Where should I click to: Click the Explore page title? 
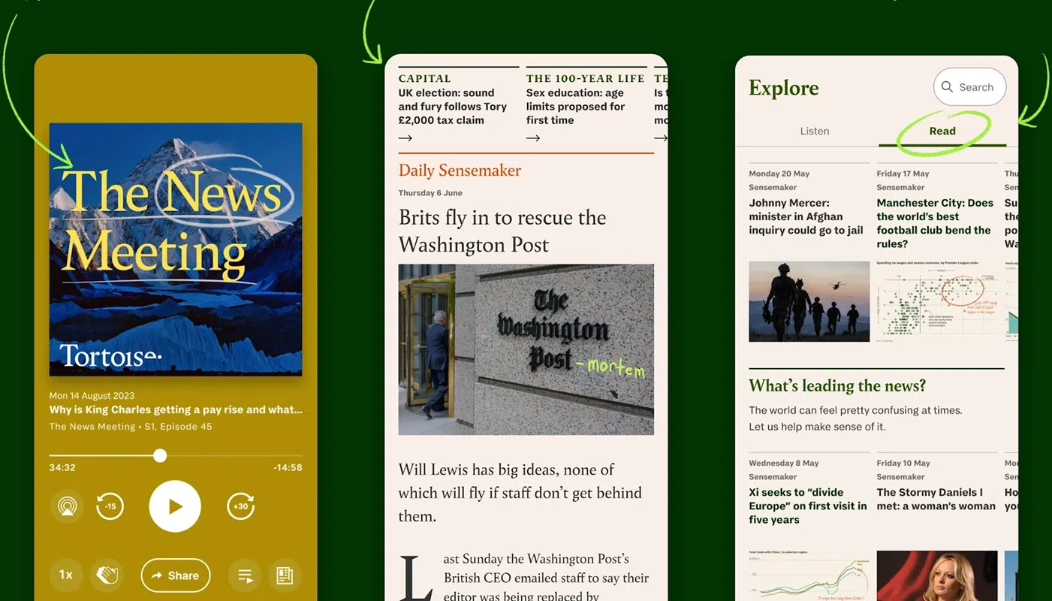pos(784,88)
